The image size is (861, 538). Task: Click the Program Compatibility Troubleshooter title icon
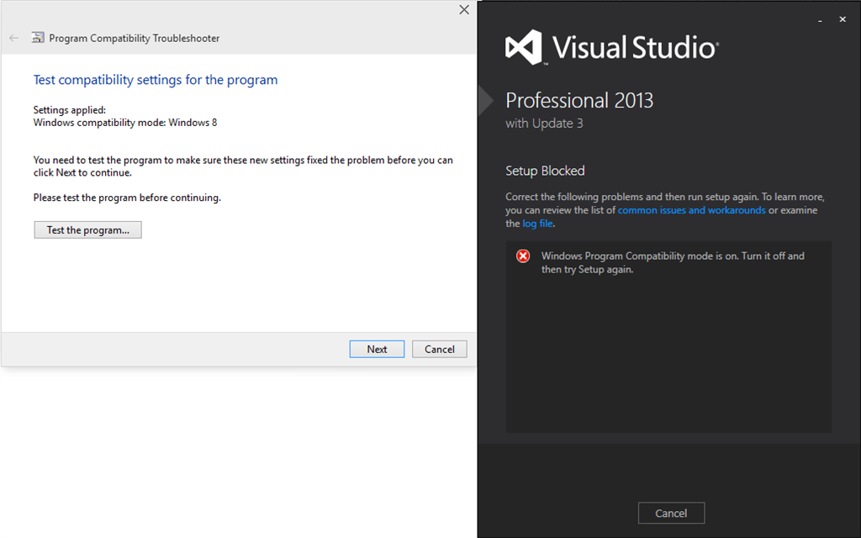click(x=37, y=37)
